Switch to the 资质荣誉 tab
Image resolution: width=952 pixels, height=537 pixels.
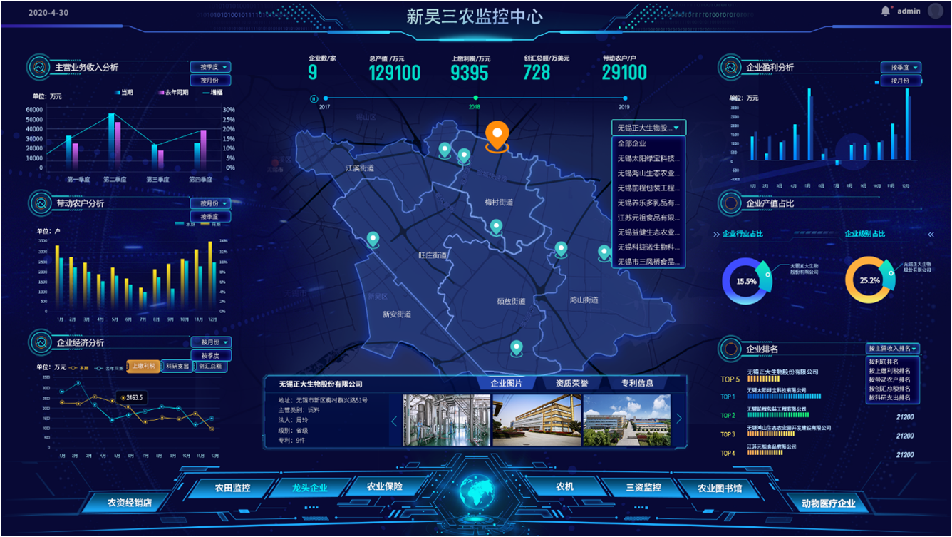click(571, 384)
